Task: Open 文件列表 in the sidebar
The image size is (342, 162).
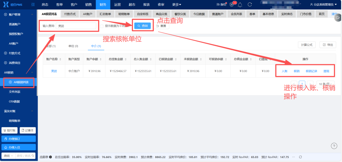Action: click(x=15, y=92)
